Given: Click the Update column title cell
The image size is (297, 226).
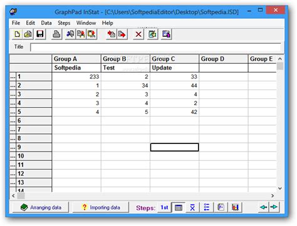Looking at the screenshot, I should 174,68.
